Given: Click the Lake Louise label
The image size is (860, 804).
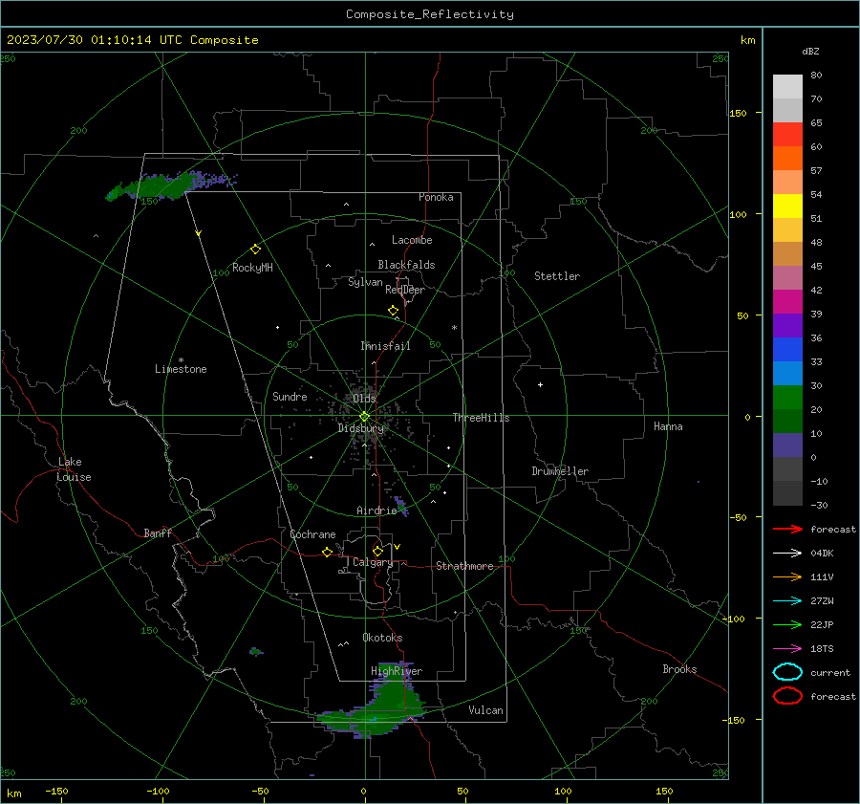Looking at the screenshot, I should pyautogui.click(x=74, y=469).
